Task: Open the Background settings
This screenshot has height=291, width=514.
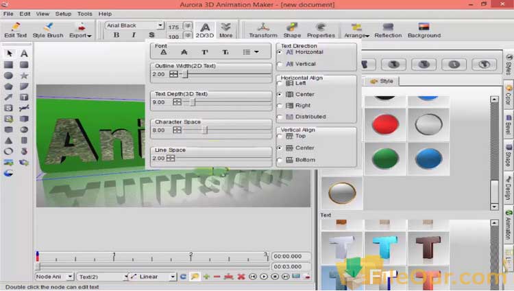Action: click(424, 30)
